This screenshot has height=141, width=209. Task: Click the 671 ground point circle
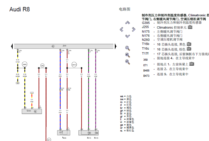coord(49,140)
